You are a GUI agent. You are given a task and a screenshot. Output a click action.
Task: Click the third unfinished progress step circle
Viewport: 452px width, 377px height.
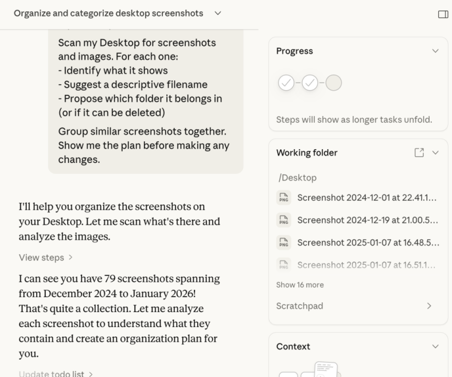[333, 83]
